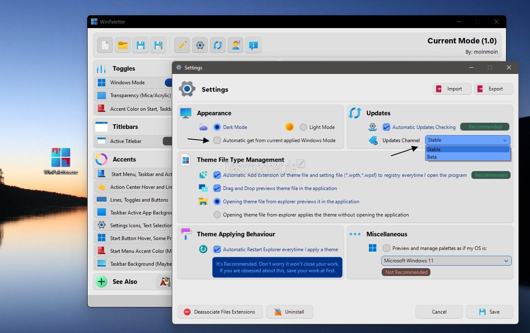The width and height of the screenshot is (530, 333).
Task: Click the large Settings gear header icon
Action: [187, 89]
